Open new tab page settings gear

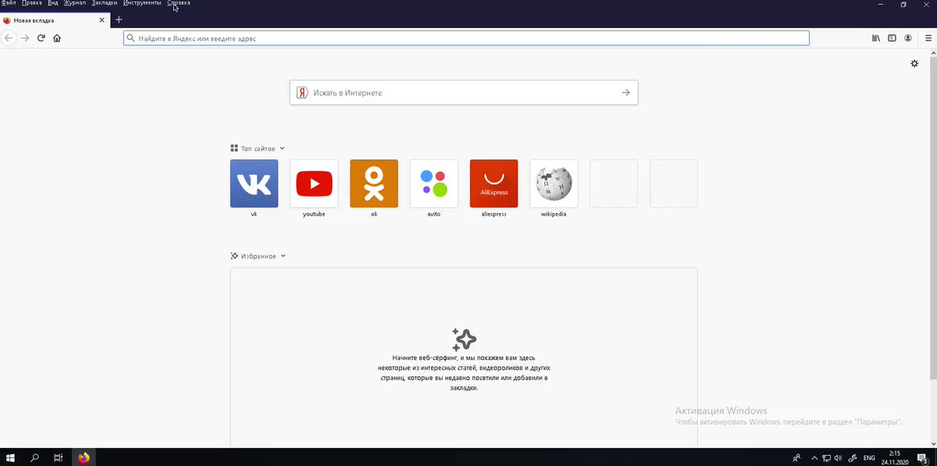tap(914, 63)
